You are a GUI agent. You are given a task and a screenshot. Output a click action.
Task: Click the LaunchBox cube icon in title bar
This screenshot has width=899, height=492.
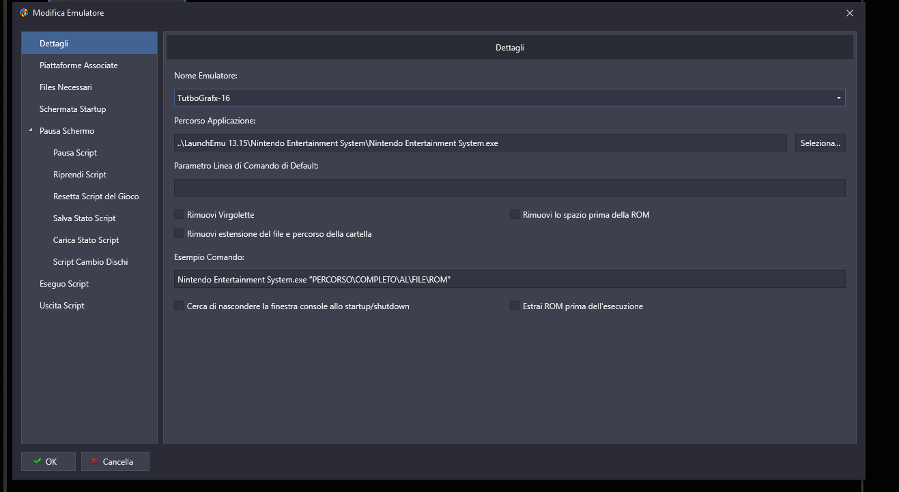tap(25, 13)
